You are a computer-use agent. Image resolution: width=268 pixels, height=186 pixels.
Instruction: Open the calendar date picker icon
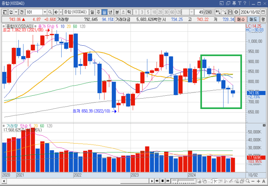pos(263,12)
